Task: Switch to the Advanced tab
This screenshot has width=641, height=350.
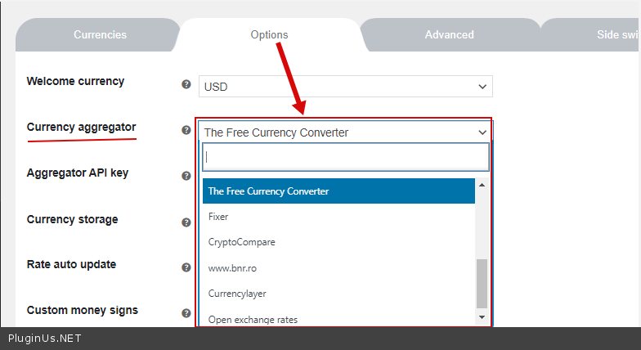Action: coord(449,35)
